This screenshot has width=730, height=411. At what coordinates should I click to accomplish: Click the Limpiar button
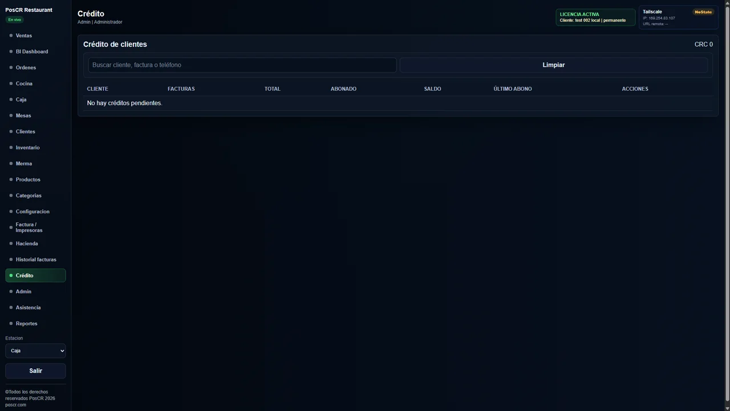coord(553,65)
